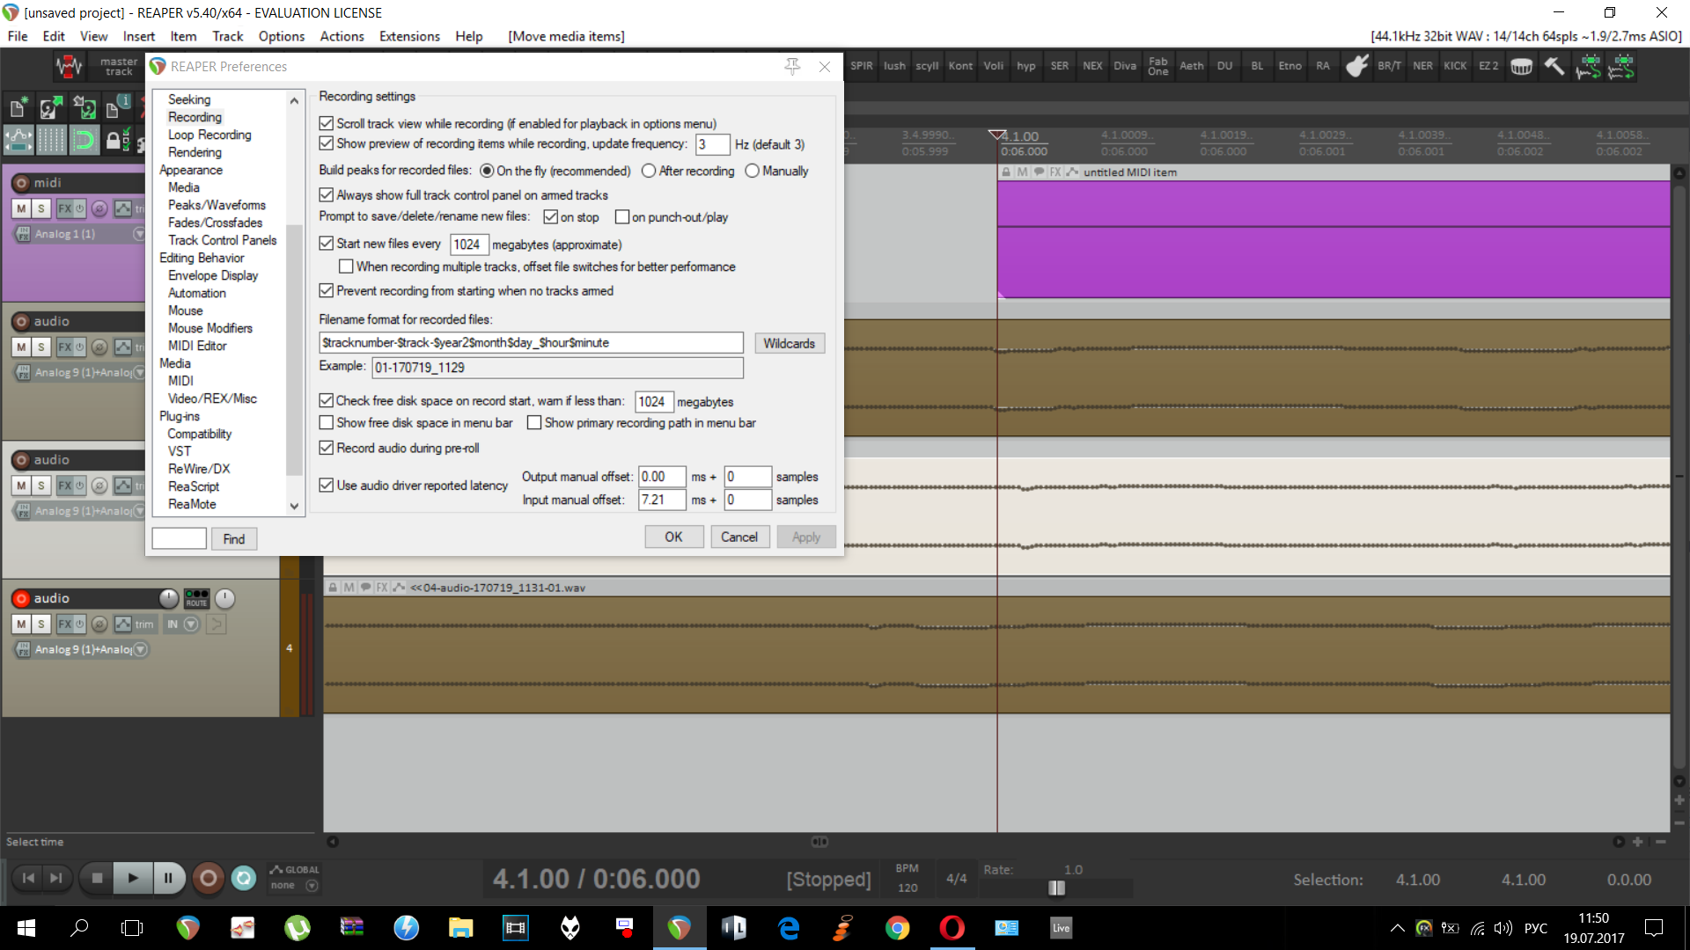
Task: Toggle Start new files every checkbox
Action: [x=326, y=244]
